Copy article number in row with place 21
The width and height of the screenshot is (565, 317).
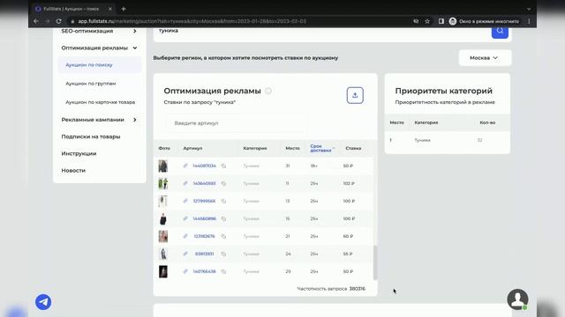point(223,236)
